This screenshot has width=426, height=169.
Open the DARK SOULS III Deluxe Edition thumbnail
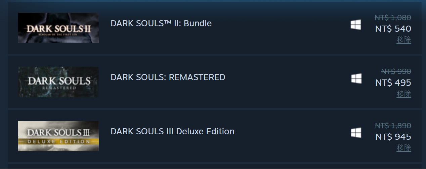click(58, 136)
